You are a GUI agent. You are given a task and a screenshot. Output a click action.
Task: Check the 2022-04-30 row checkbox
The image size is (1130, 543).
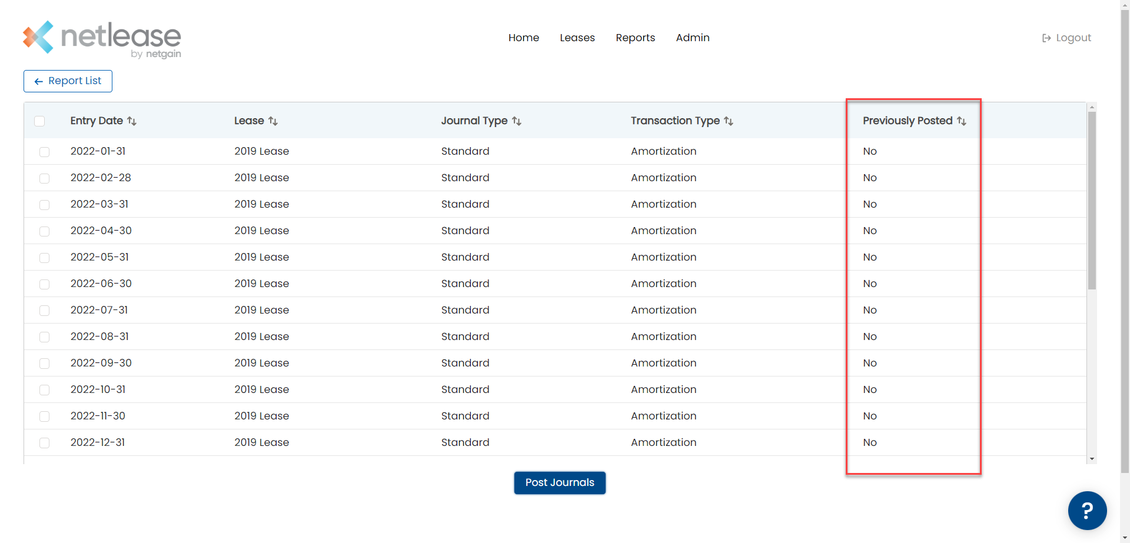[44, 231]
